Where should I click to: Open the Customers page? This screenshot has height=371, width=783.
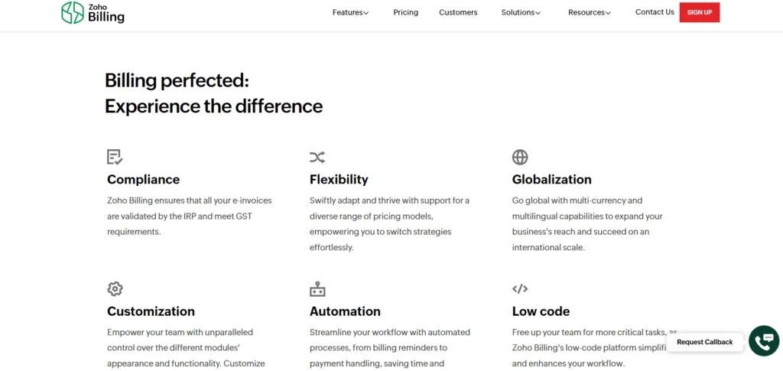point(458,12)
